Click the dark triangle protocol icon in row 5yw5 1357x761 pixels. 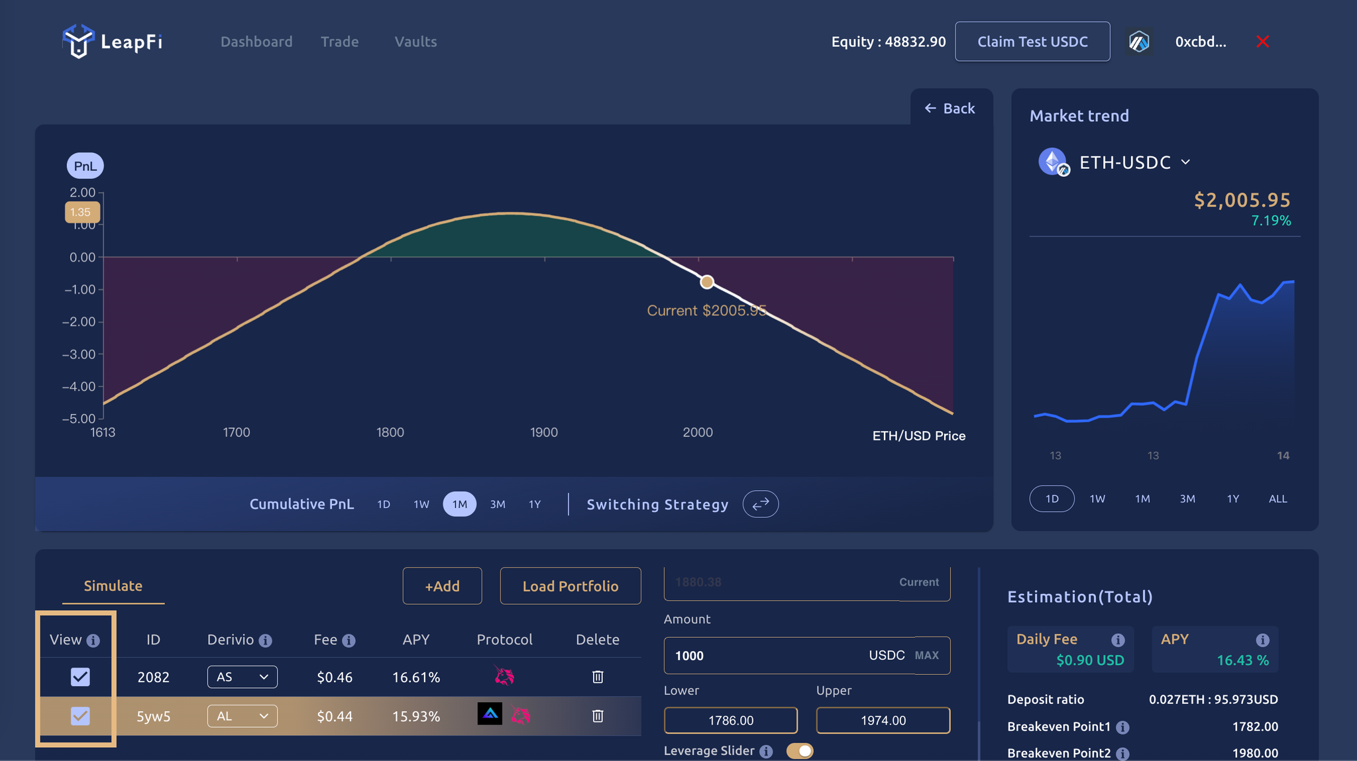490,714
